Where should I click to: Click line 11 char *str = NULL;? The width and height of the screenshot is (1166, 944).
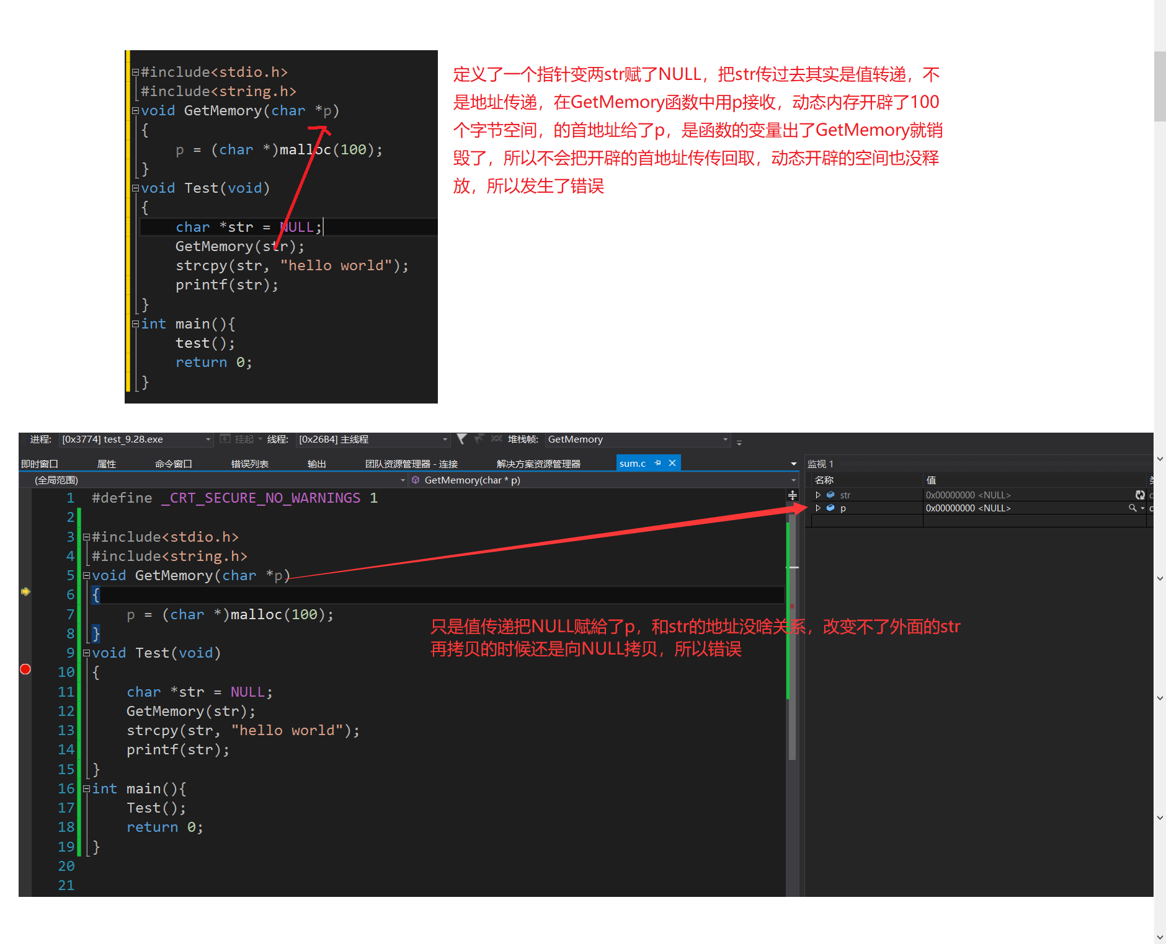tap(200, 692)
